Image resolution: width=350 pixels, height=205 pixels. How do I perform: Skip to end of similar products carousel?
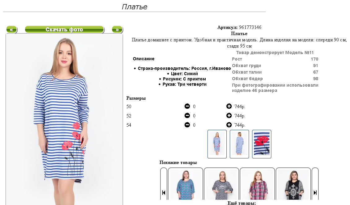315,192
